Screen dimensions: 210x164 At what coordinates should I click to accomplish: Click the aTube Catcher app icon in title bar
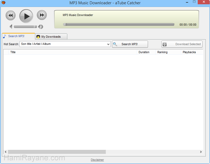(3, 3)
